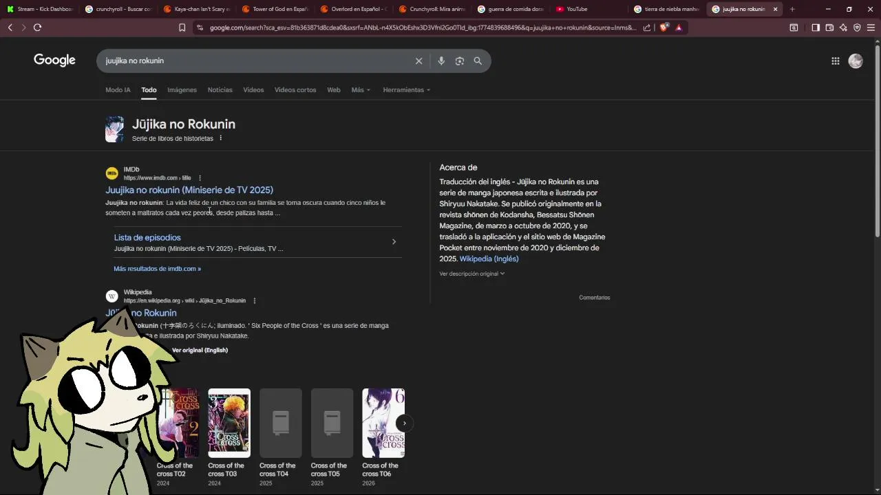Go forward with the browser forward arrow
Screen dimensions: 881x495
[23, 27]
